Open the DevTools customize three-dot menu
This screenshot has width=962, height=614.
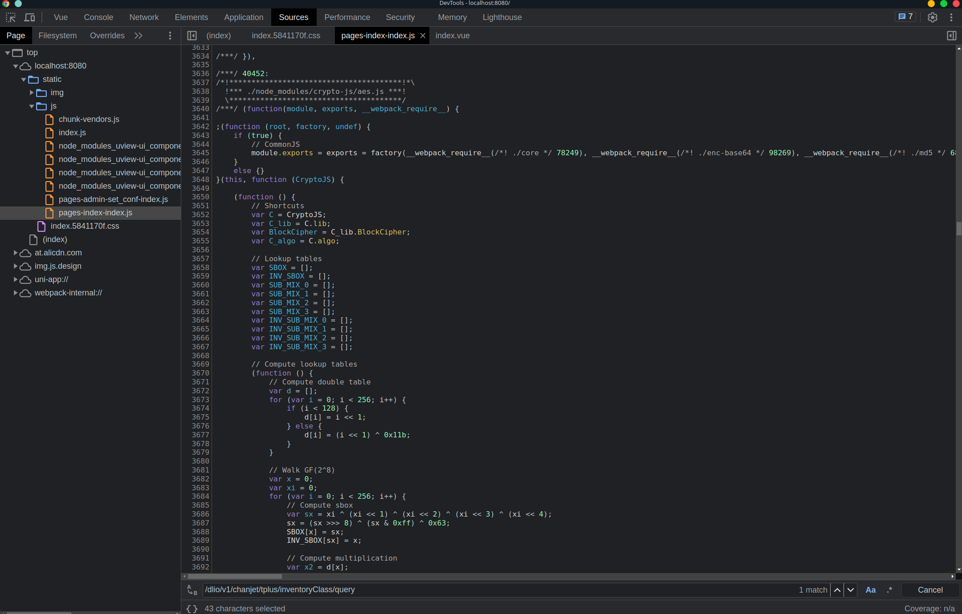tap(951, 17)
